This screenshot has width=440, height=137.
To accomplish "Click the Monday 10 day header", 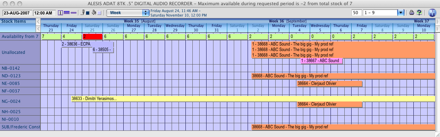I will pos(424,28).
